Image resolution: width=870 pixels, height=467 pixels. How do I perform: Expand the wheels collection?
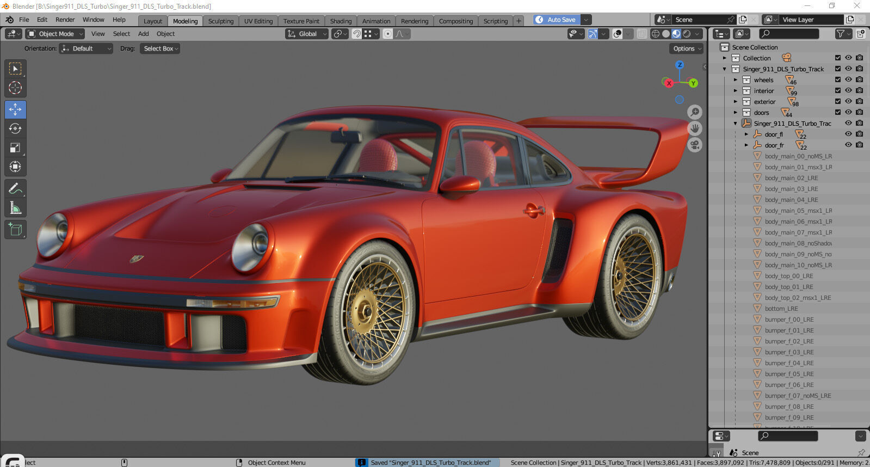point(736,80)
